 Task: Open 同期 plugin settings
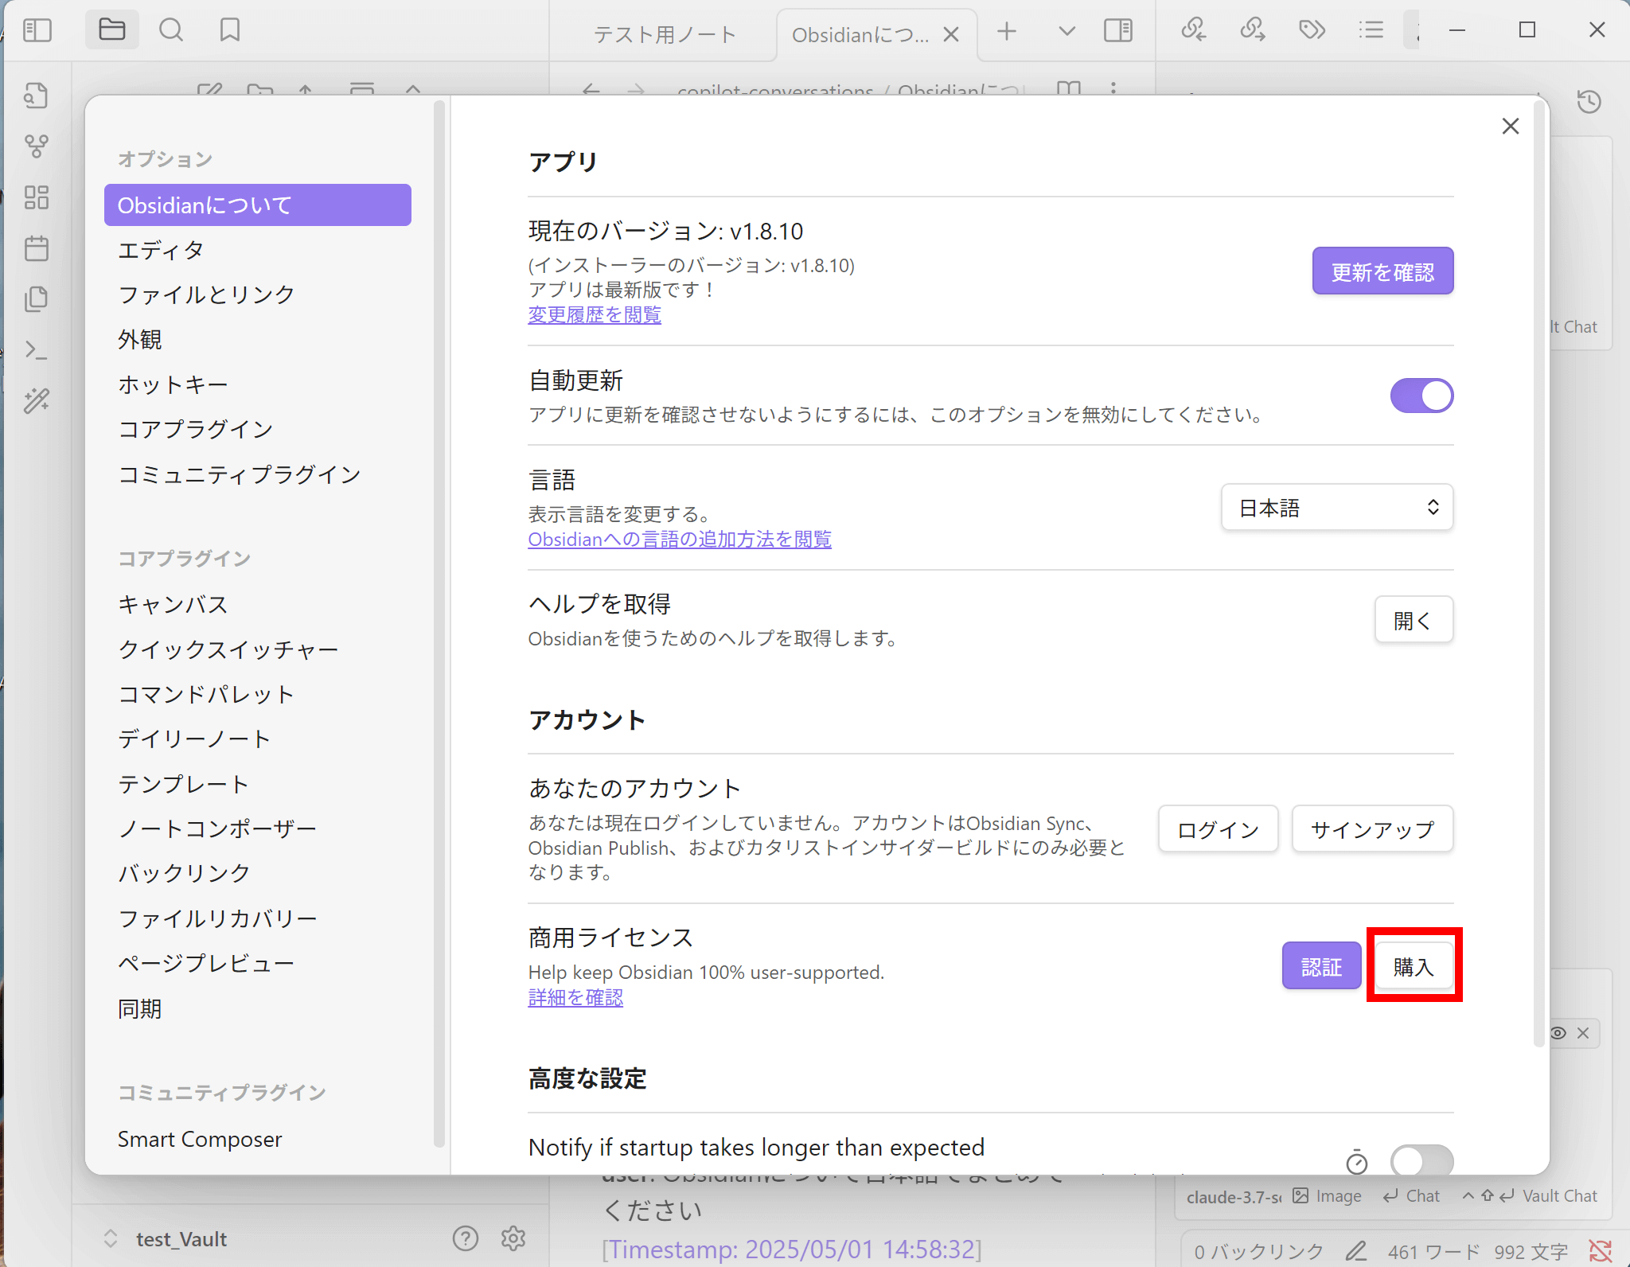[258, 1008]
